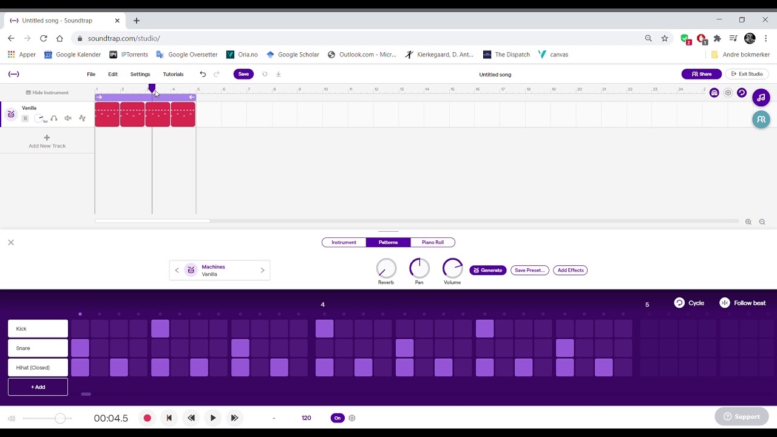Image resolution: width=777 pixels, height=437 pixels.
Task: Zoom out of the timeline
Action: 762,222
